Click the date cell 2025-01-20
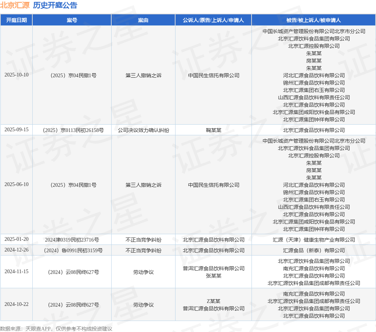Image resolution: width=376 pixels, height=332 pixels. (x=16, y=239)
